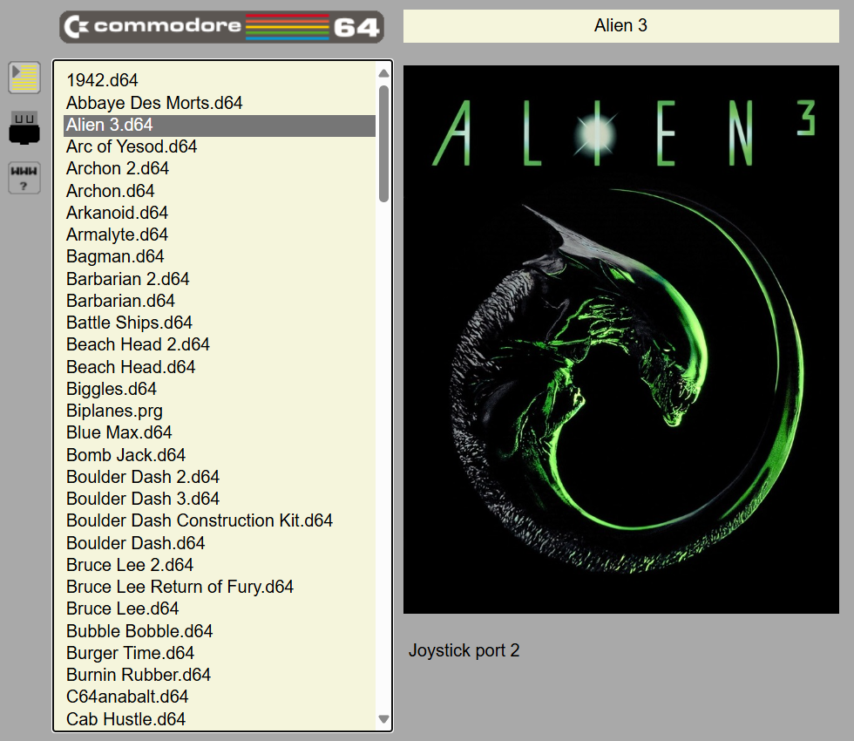Select C64anabalt.d64
854x741 pixels.
pos(220,697)
